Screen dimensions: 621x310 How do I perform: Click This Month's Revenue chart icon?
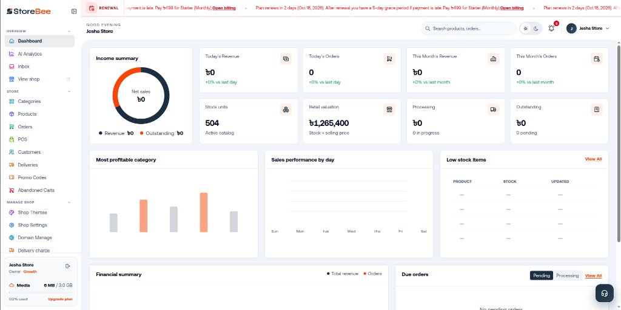tap(493, 59)
